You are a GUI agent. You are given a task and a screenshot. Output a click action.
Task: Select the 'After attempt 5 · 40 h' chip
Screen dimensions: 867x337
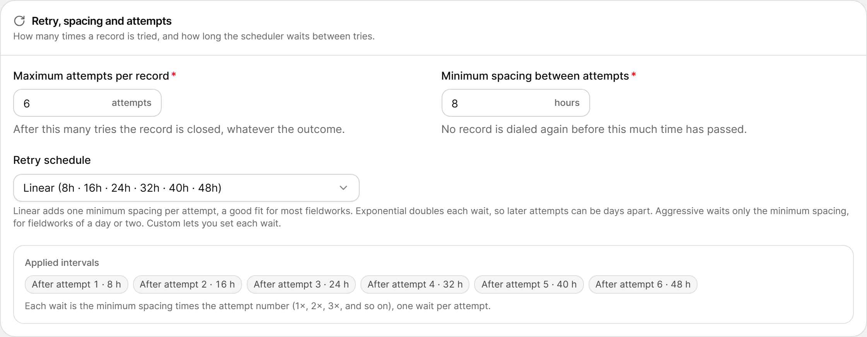tap(529, 284)
